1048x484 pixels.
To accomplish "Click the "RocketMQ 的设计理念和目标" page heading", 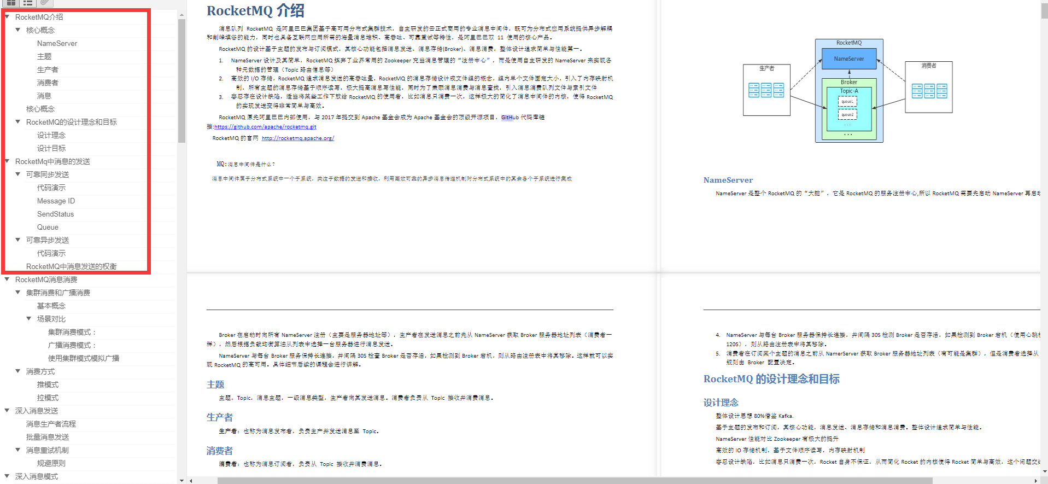I will [771, 379].
